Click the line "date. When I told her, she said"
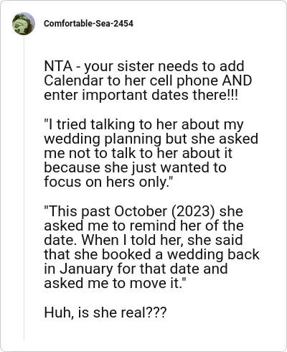The image size is (287, 352). pyautogui.click(x=143, y=240)
